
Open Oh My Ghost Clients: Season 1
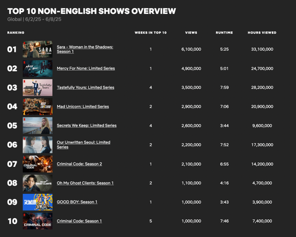[x=85, y=183]
